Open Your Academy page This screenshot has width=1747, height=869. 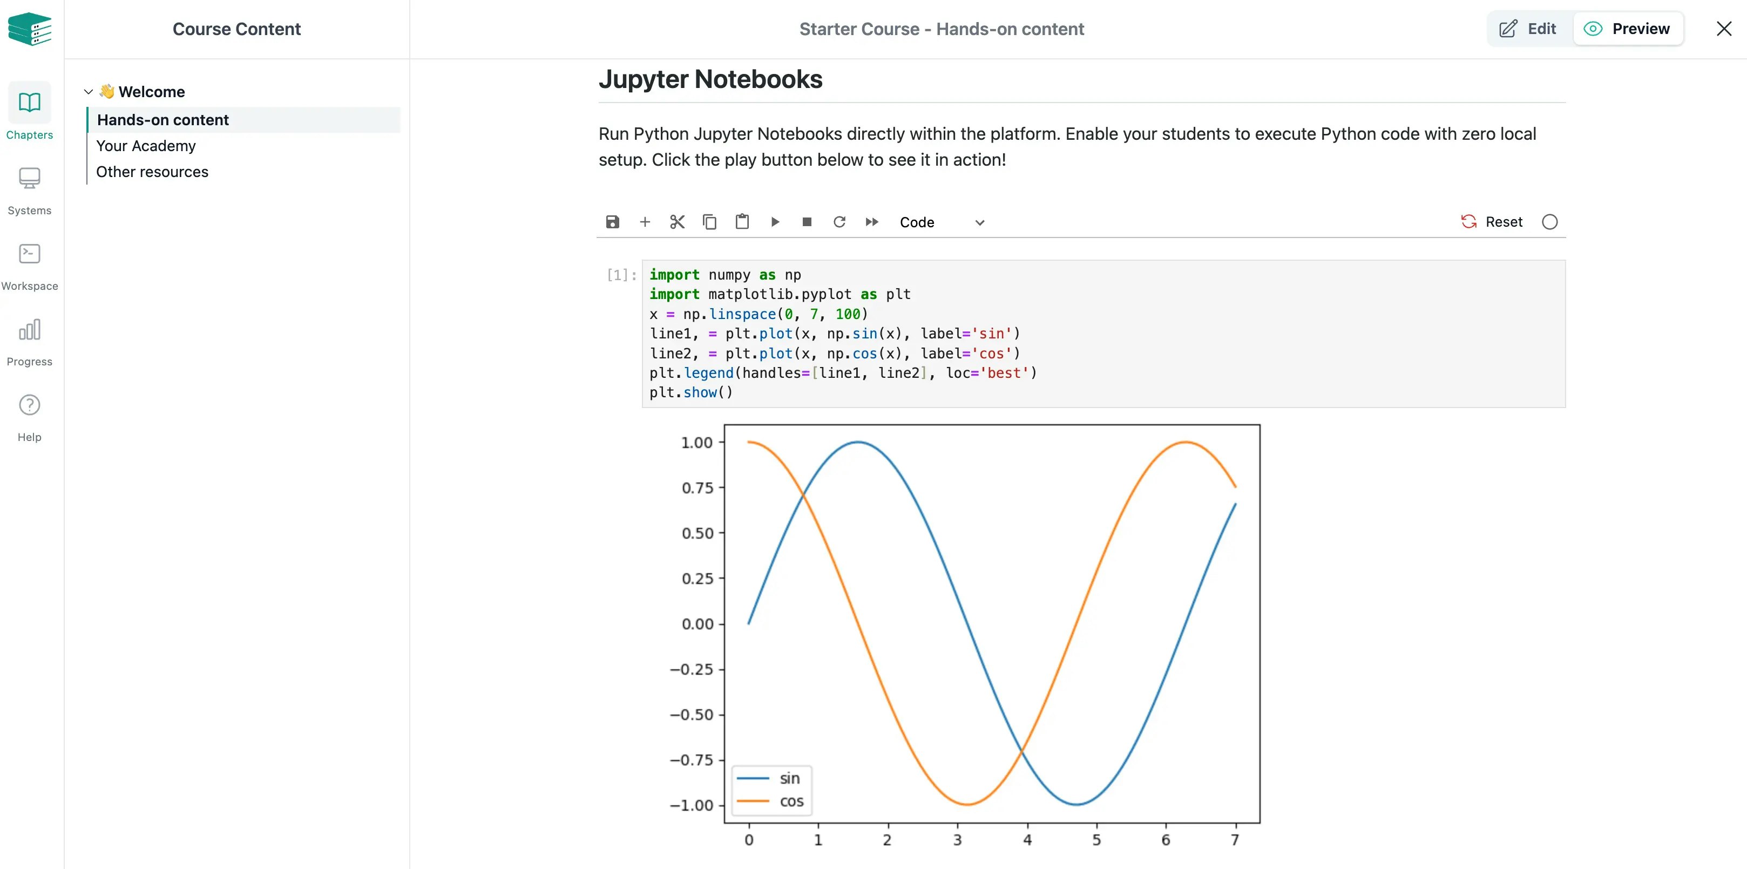(146, 145)
